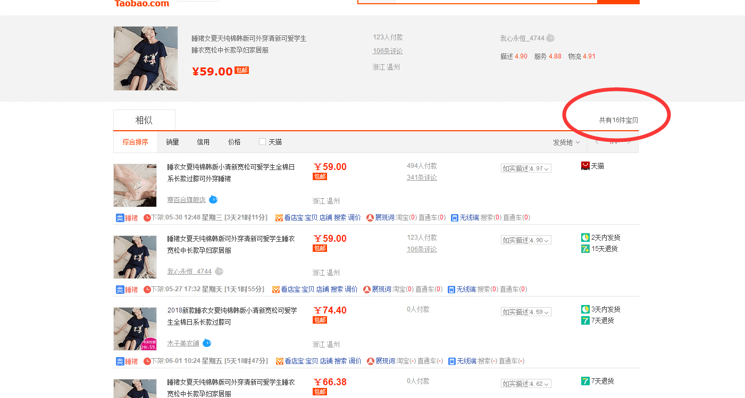Click the red 展现词 icon in second listing
Image resolution: width=745 pixels, height=398 pixels.
(367, 290)
